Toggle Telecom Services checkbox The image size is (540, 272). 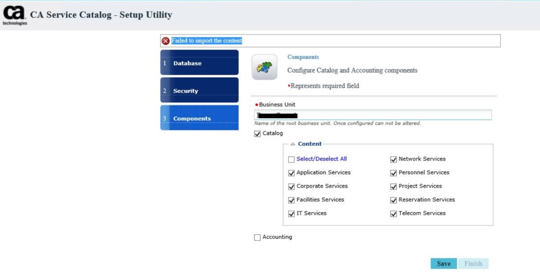click(x=393, y=214)
